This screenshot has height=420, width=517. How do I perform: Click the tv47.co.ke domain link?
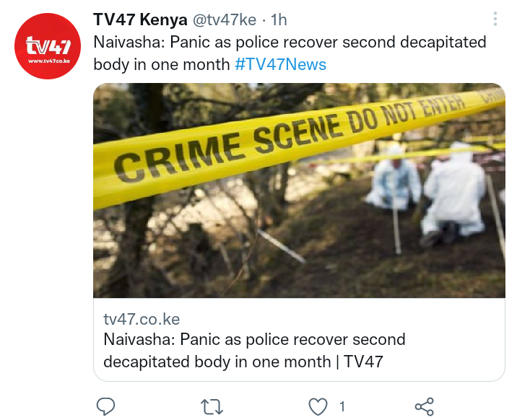(142, 319)
